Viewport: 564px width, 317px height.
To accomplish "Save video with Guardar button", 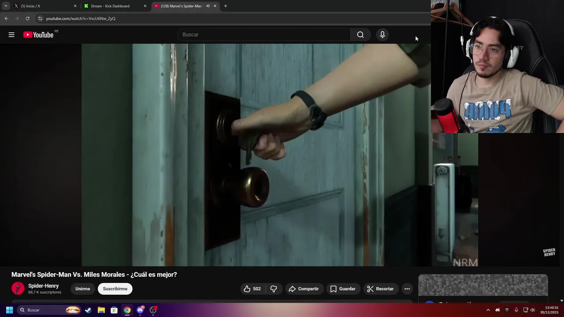I will [343, 289].
